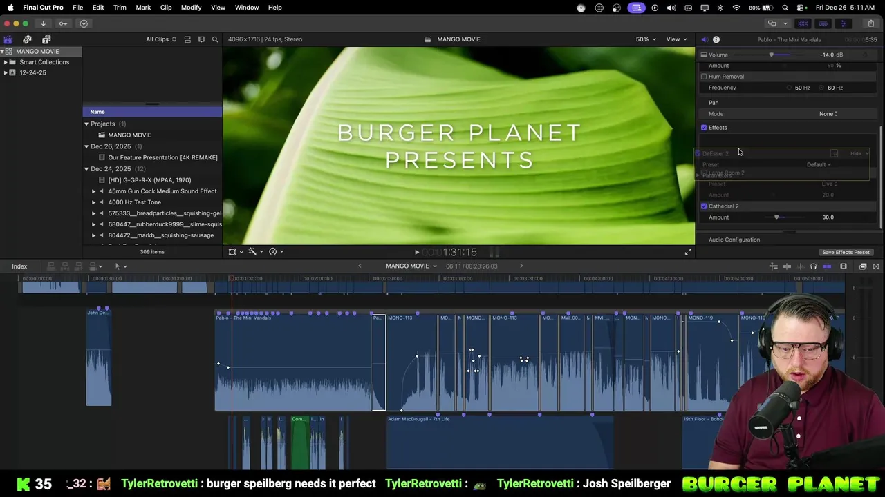Go forward in timeline history

pyautogui.click(x=521, y=266)
